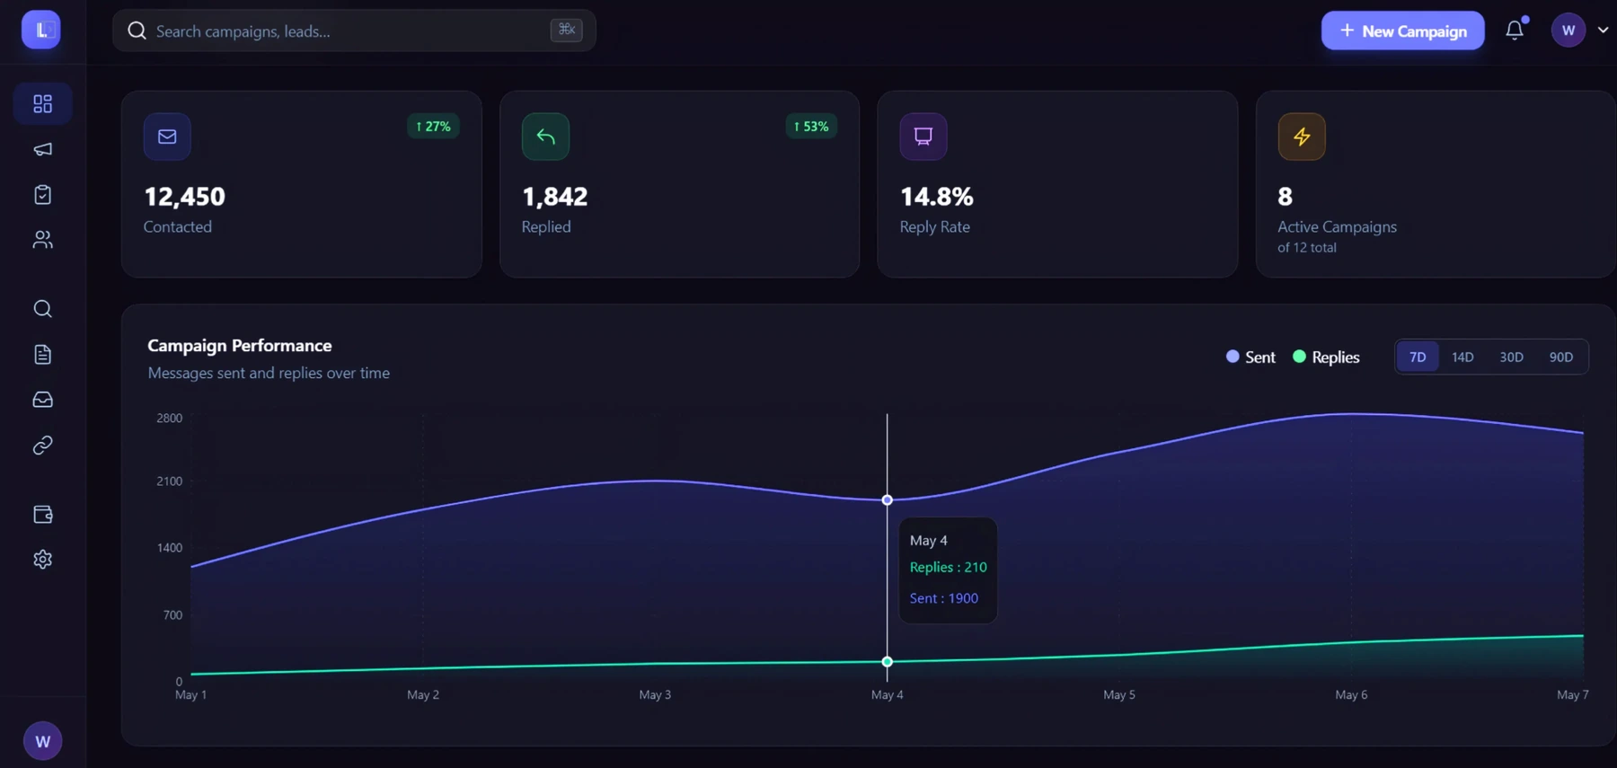Switch chart range to 14D

point(1462,357)
